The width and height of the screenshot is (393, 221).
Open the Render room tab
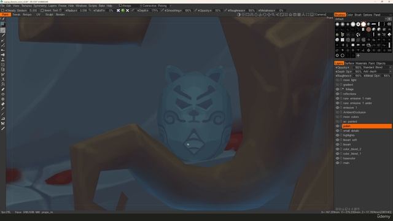[60, 15]
